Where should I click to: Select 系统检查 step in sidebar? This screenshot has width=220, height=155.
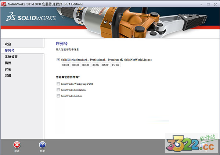11,57
